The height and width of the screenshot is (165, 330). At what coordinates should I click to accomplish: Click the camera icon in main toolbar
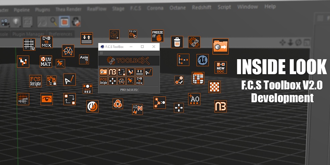tap(5, 22)
